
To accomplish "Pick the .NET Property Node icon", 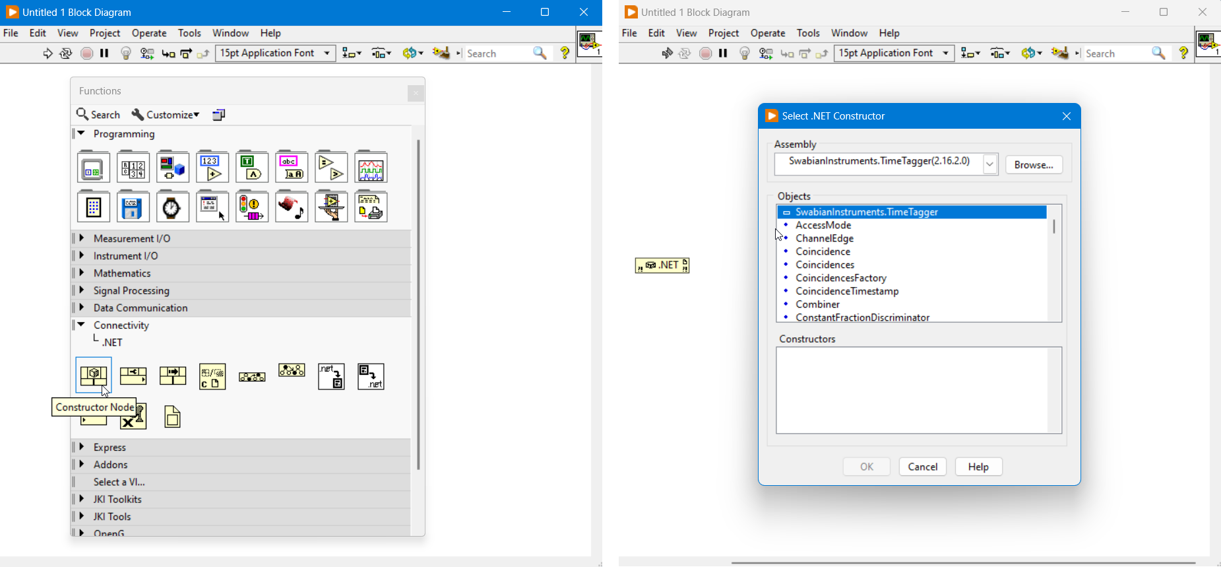I will pos(133,376).
